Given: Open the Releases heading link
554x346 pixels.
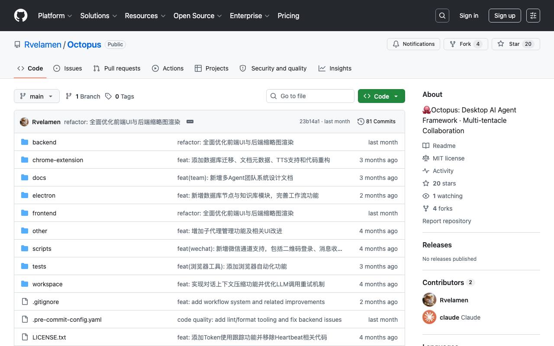Looking at the screenshot, I should point(437,245).
